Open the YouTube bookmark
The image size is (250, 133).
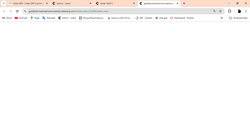point(21,18)
